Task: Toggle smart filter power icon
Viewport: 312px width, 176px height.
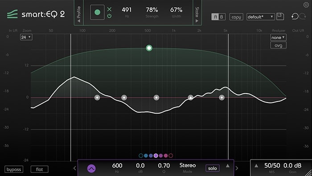Action: (110, 16)
